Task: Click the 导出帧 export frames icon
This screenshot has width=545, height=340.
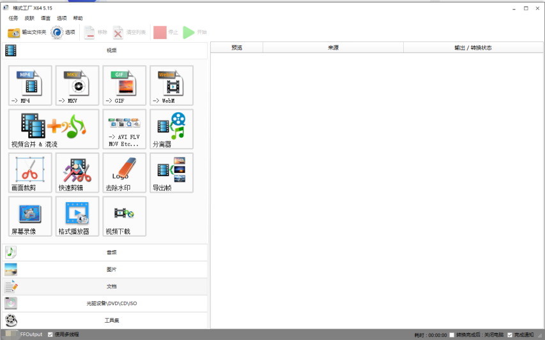Action: [x=171, y=172]
